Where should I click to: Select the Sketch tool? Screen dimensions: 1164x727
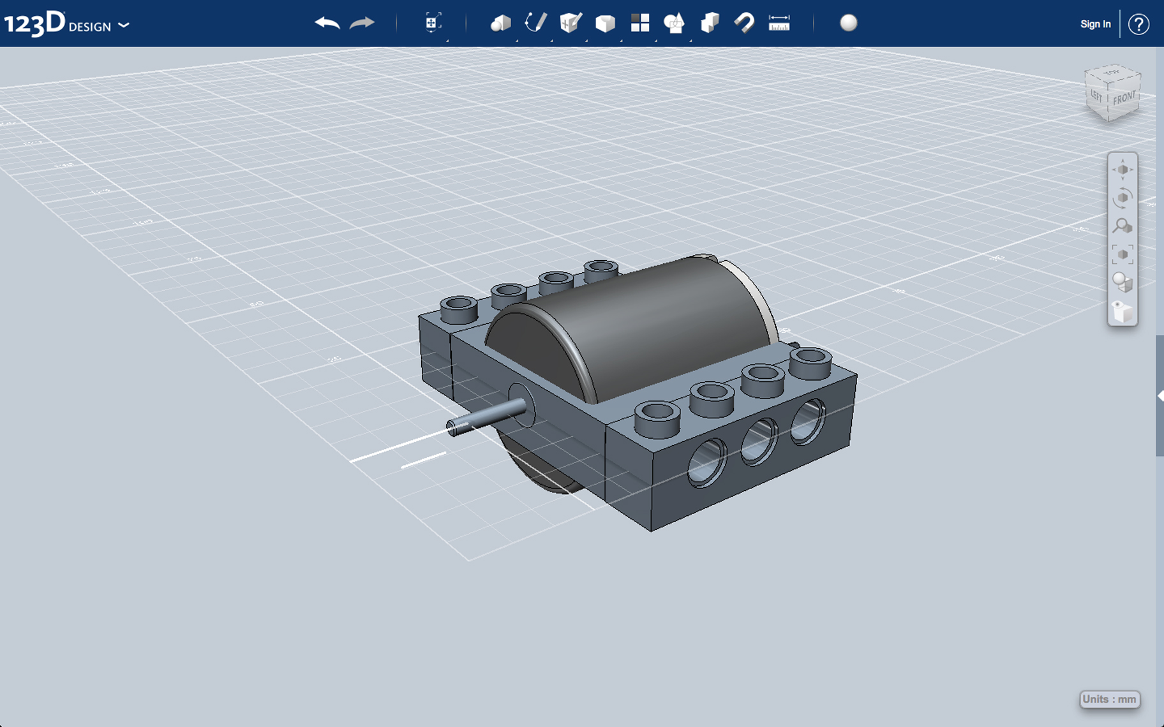tap(535, 24)
